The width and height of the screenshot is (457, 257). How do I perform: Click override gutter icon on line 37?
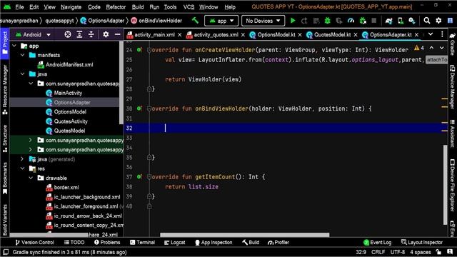[139, 176]
